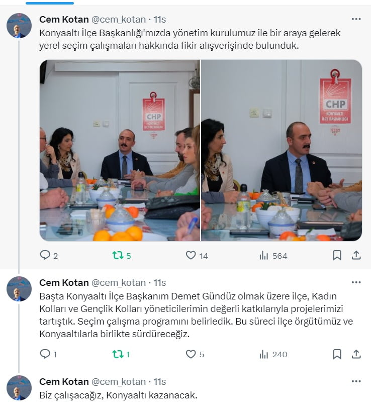Undo retweet on the tweet with 1 retweet

118,354
